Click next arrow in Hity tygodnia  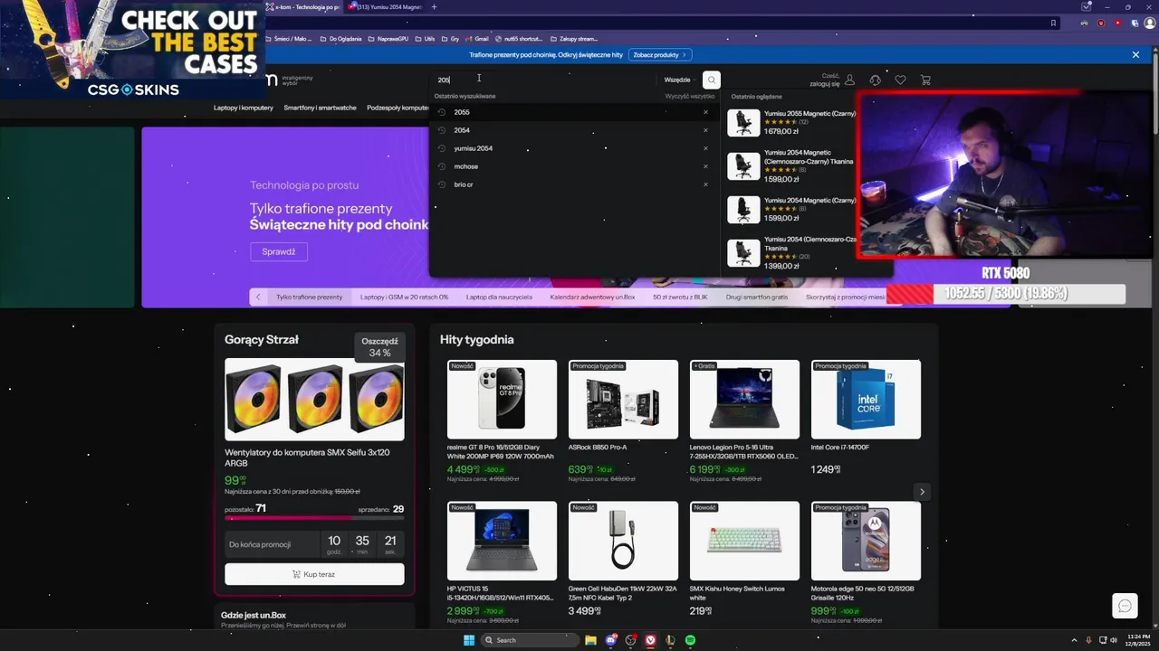922,492
